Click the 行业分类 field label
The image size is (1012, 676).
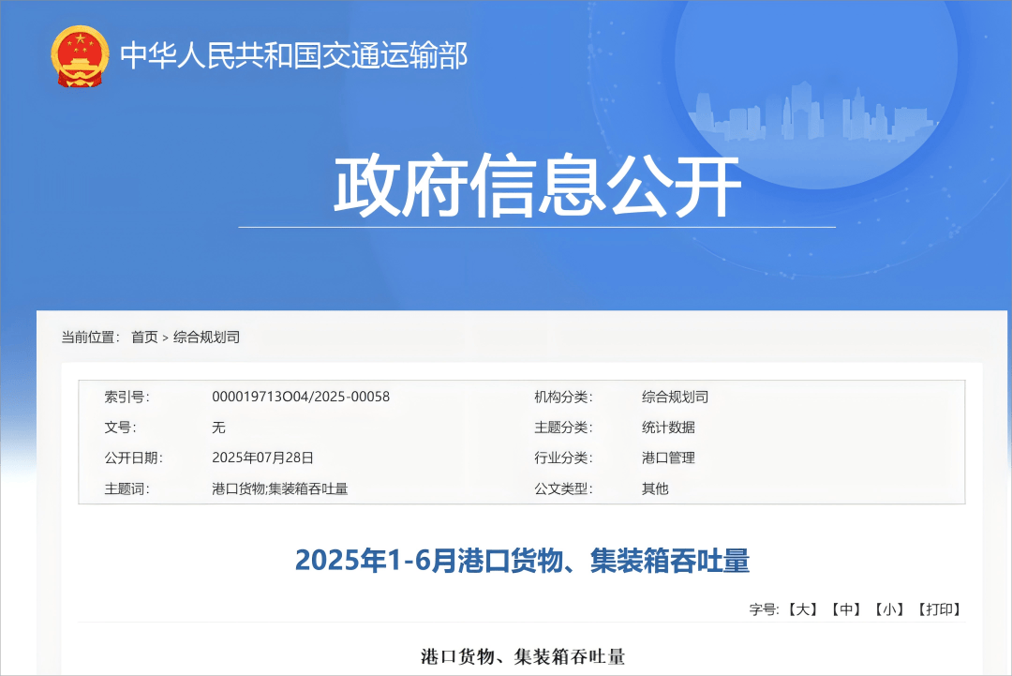(x=563, y=458)
